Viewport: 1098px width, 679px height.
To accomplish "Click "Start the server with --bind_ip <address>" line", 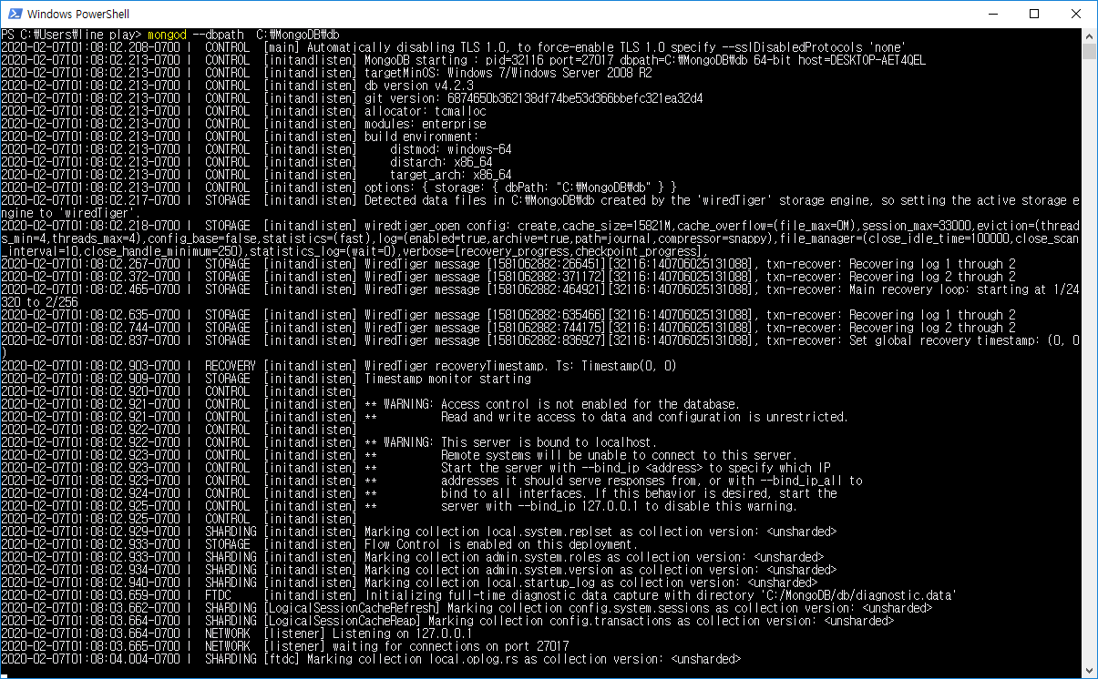I will click(635, 468).
